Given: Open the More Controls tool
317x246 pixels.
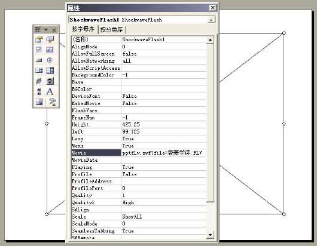Looking at the screenshot, I should (x=53, y=102).
